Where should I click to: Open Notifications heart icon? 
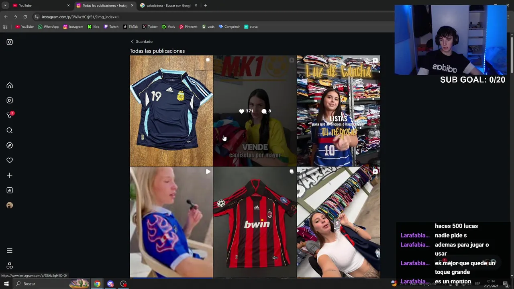10,160
